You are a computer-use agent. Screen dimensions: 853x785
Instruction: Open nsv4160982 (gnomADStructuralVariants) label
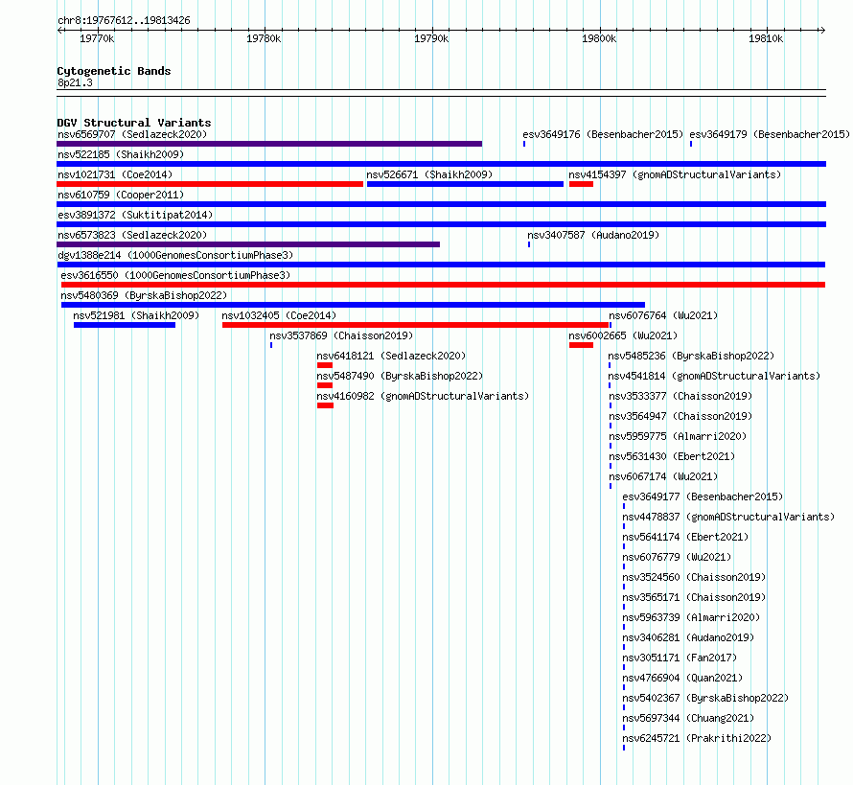(423, 396)
